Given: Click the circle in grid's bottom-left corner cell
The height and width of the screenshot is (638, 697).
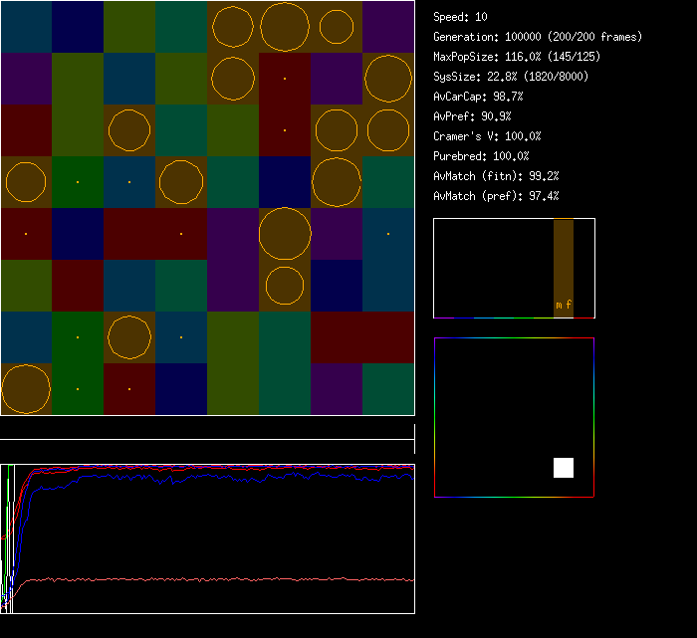Looking at the screenshot, I should click(x=26, y=389).
